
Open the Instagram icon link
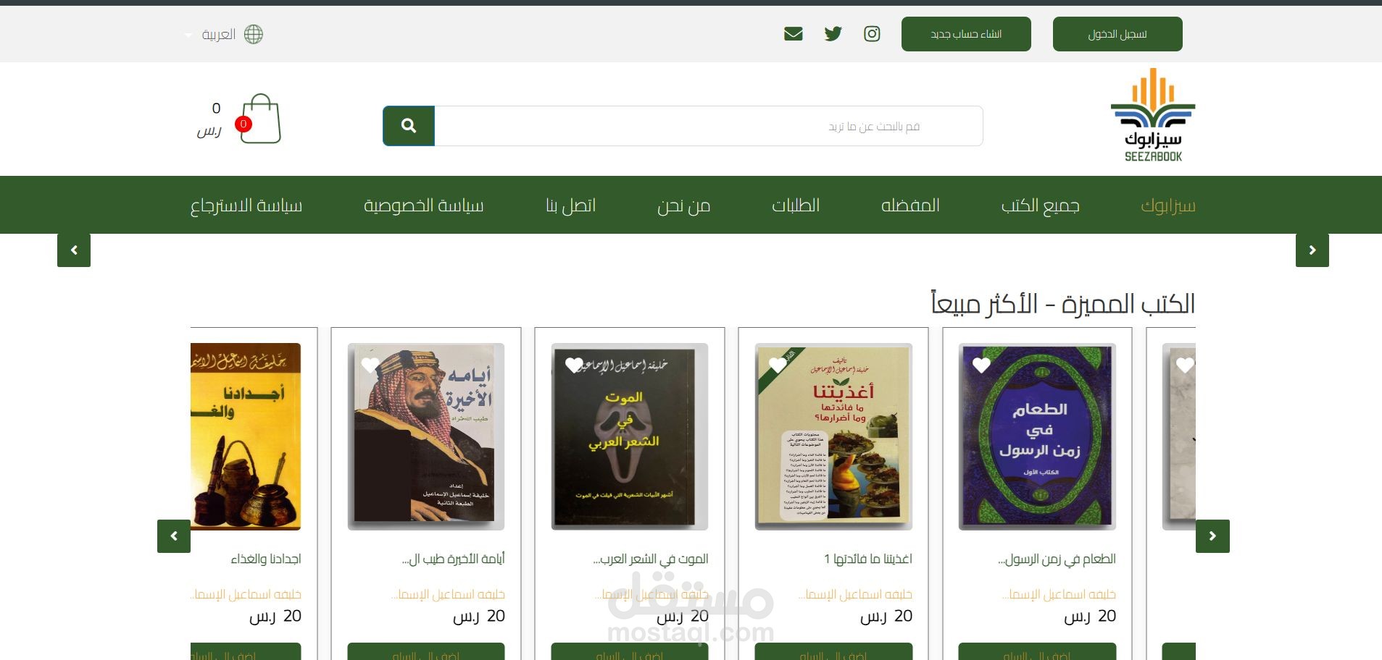click(x=872, y=34)
